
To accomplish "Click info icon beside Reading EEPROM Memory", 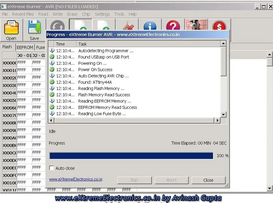I will [52, 101].
